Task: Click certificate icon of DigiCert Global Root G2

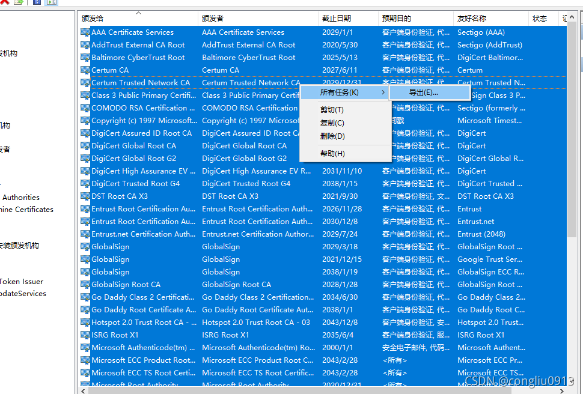Action: (85, 159)
